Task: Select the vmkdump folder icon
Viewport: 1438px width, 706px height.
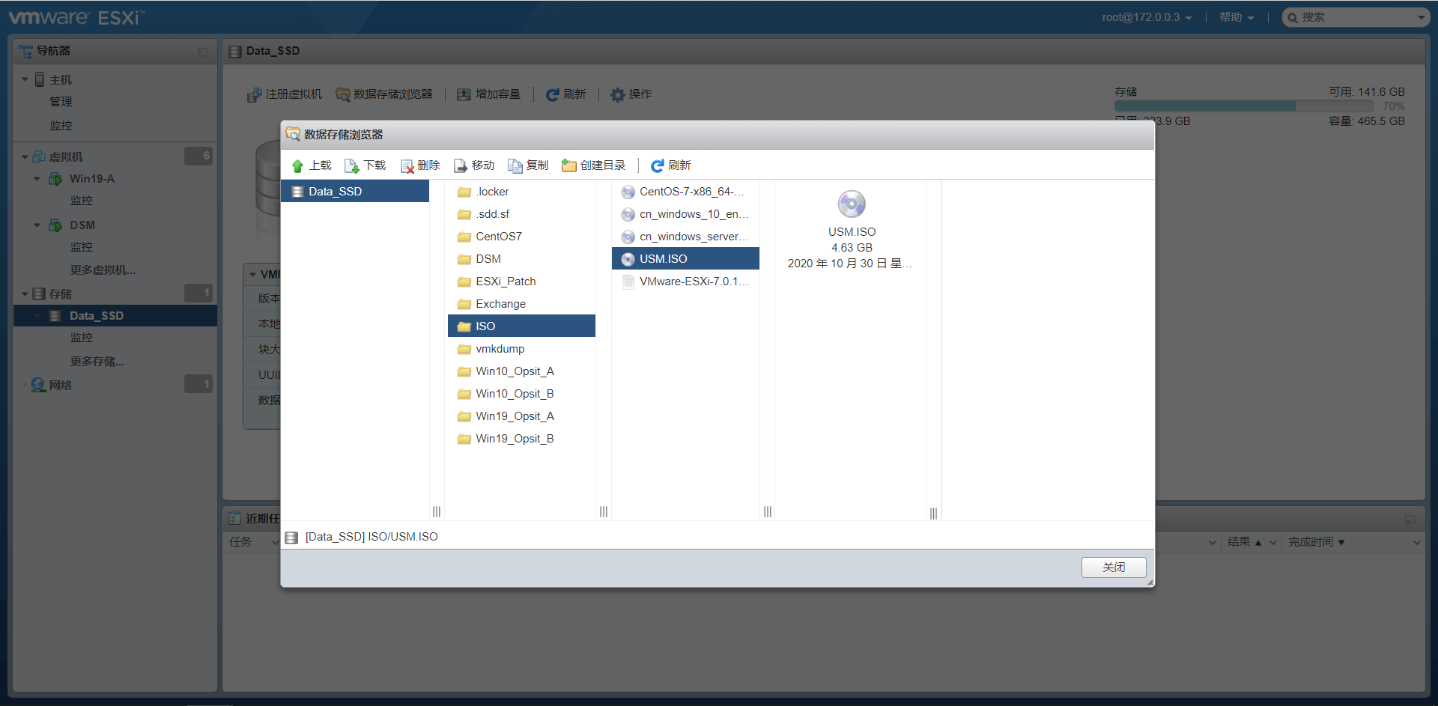Action: (464, 349)
